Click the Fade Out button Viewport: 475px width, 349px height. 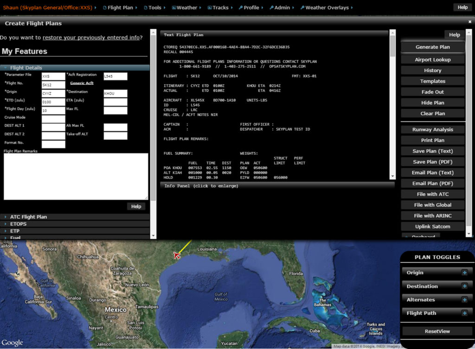(433, 92)
